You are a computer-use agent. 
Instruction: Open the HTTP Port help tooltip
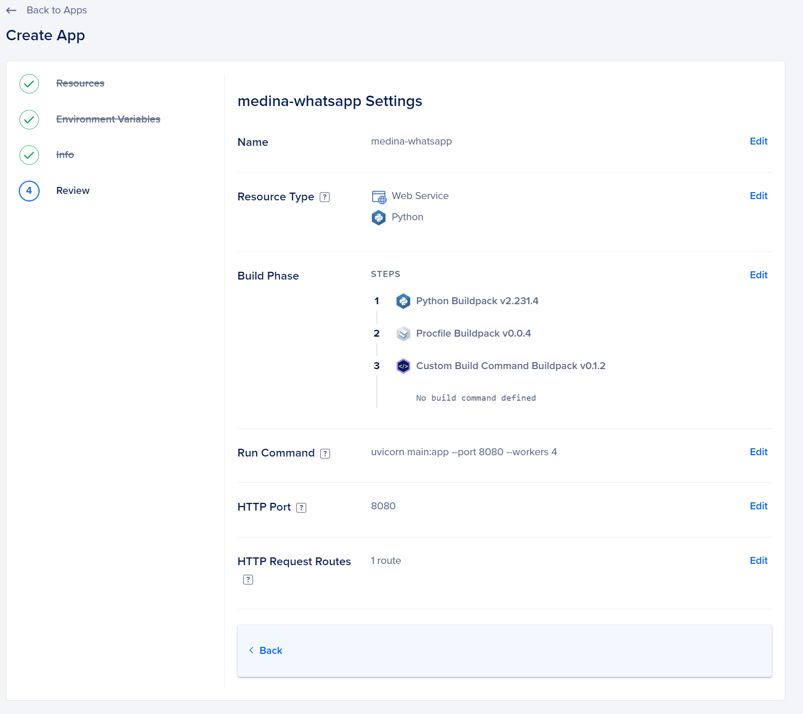pyautogui.click(x=301, y=507)
